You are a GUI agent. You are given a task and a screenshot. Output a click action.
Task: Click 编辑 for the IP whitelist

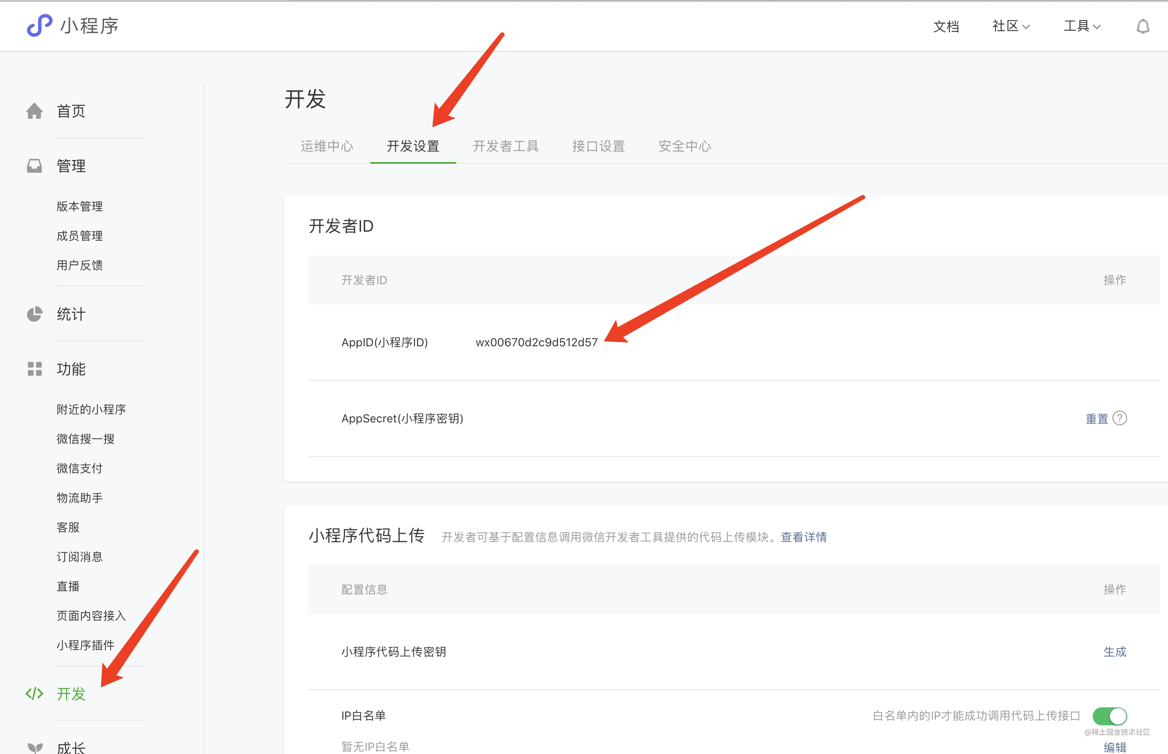pyautogui.click(x=1115, y=747)
